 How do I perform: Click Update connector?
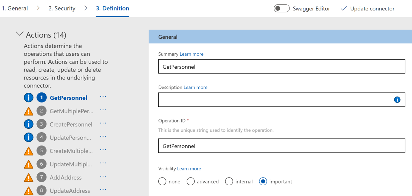pyautogui.click(x=368, y=9)
